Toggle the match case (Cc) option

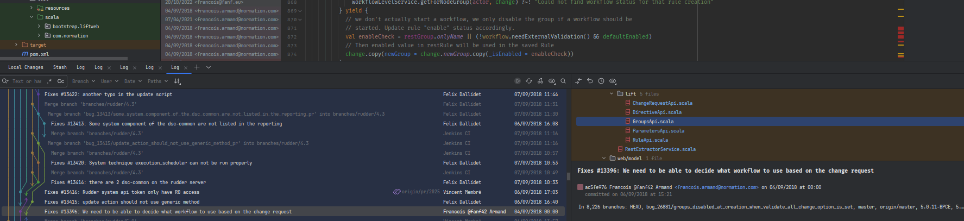click(x=61, y=81)
